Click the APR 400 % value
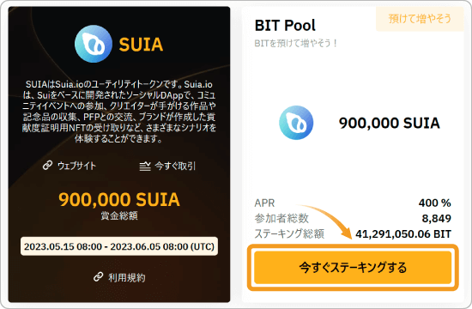The height and width of the screenshot is (309, 472). 434,203
